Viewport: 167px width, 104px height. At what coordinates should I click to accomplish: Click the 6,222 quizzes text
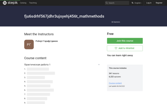115,77
